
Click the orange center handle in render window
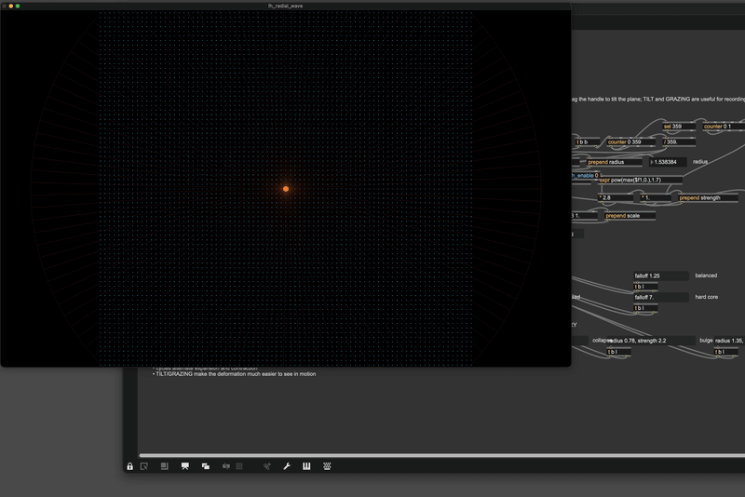pyautogui.click(x=286, y=189)
